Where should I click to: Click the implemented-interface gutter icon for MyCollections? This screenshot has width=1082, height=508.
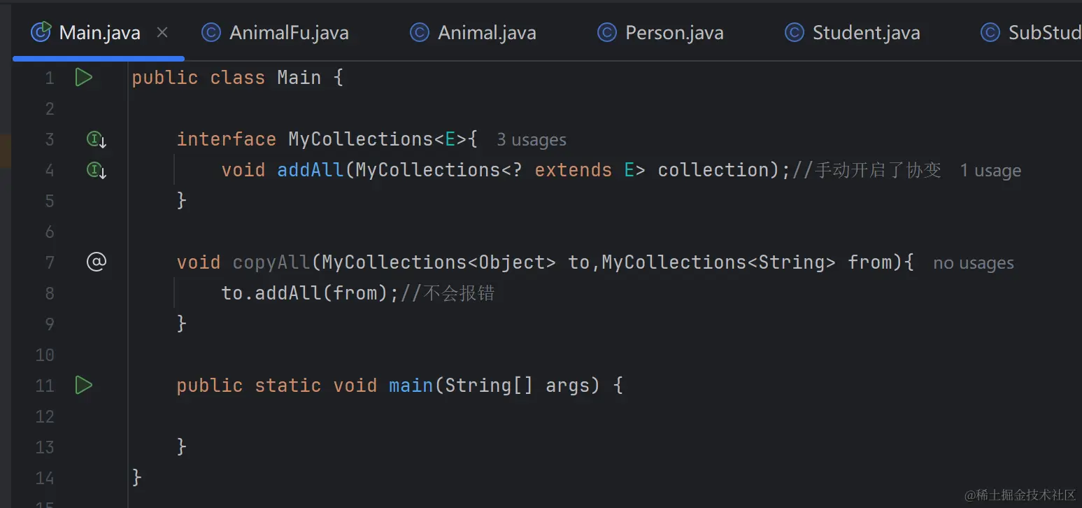click(96, 139)
